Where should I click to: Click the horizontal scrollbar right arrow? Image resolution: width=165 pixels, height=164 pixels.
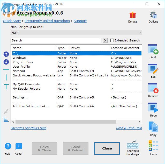coord(139,122)
